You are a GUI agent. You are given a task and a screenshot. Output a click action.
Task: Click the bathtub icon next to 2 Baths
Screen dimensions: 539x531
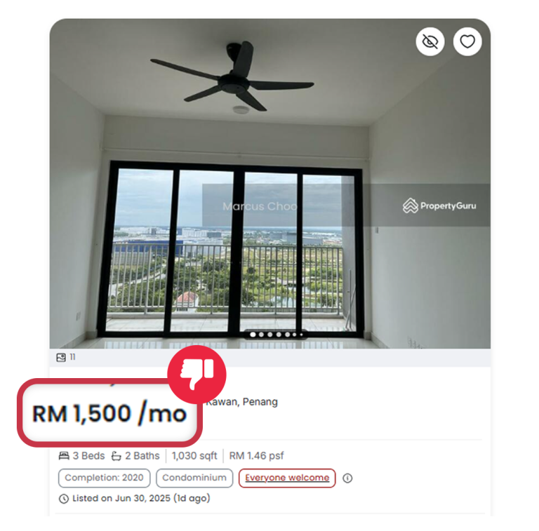coord(117,456)
